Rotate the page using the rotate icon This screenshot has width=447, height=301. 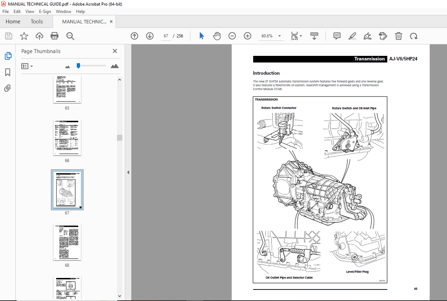point(414,36)
